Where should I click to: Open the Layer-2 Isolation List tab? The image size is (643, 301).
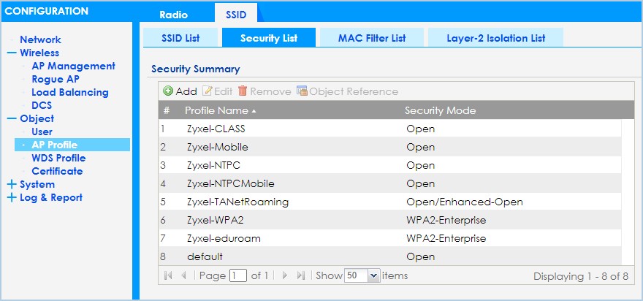tap(496, 38)
